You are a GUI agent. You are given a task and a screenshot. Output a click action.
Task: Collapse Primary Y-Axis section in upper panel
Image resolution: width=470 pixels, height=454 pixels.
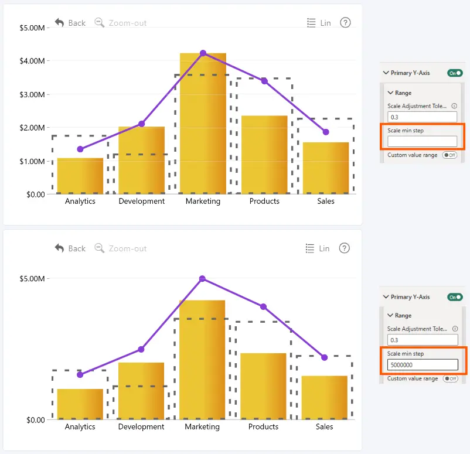click(x=386, y=73)
